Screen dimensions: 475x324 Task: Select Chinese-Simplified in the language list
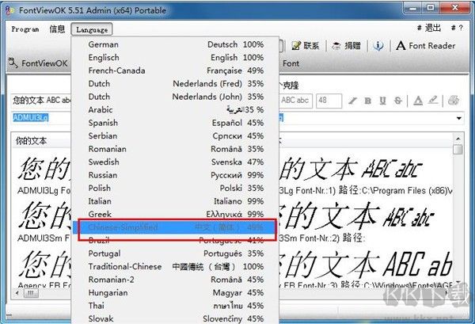click(x=176, y=228)
